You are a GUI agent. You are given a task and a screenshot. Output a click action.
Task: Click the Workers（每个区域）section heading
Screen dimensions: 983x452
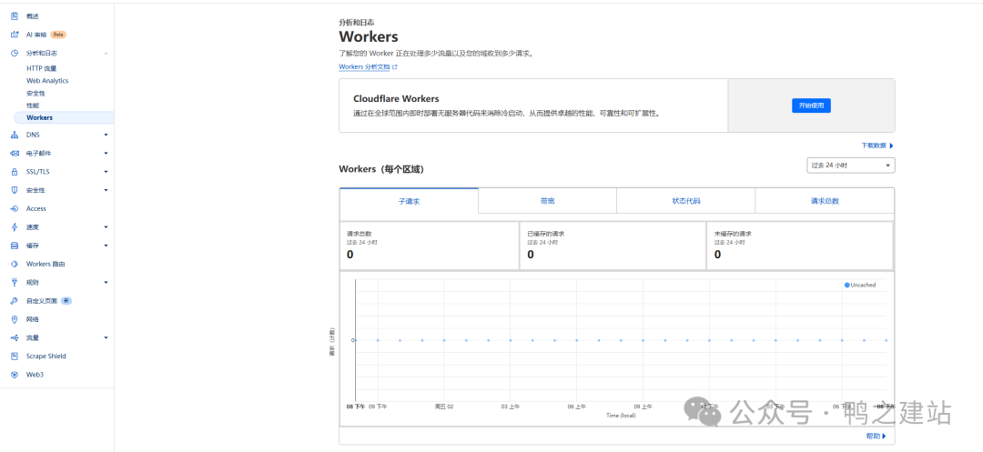click(381, 169)
